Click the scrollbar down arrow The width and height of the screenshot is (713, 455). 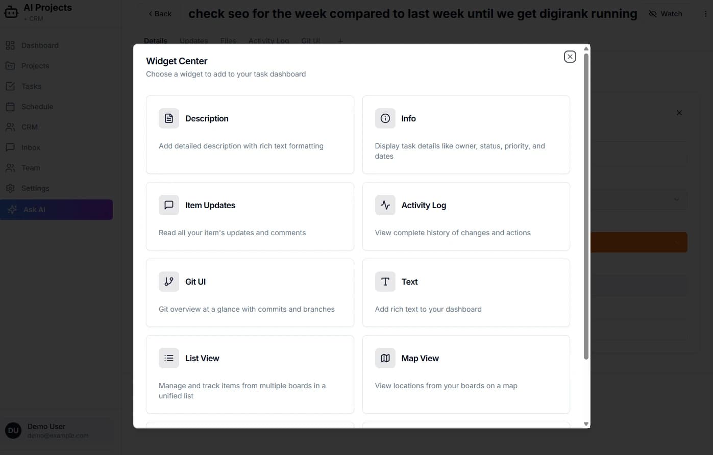[585, 424]
